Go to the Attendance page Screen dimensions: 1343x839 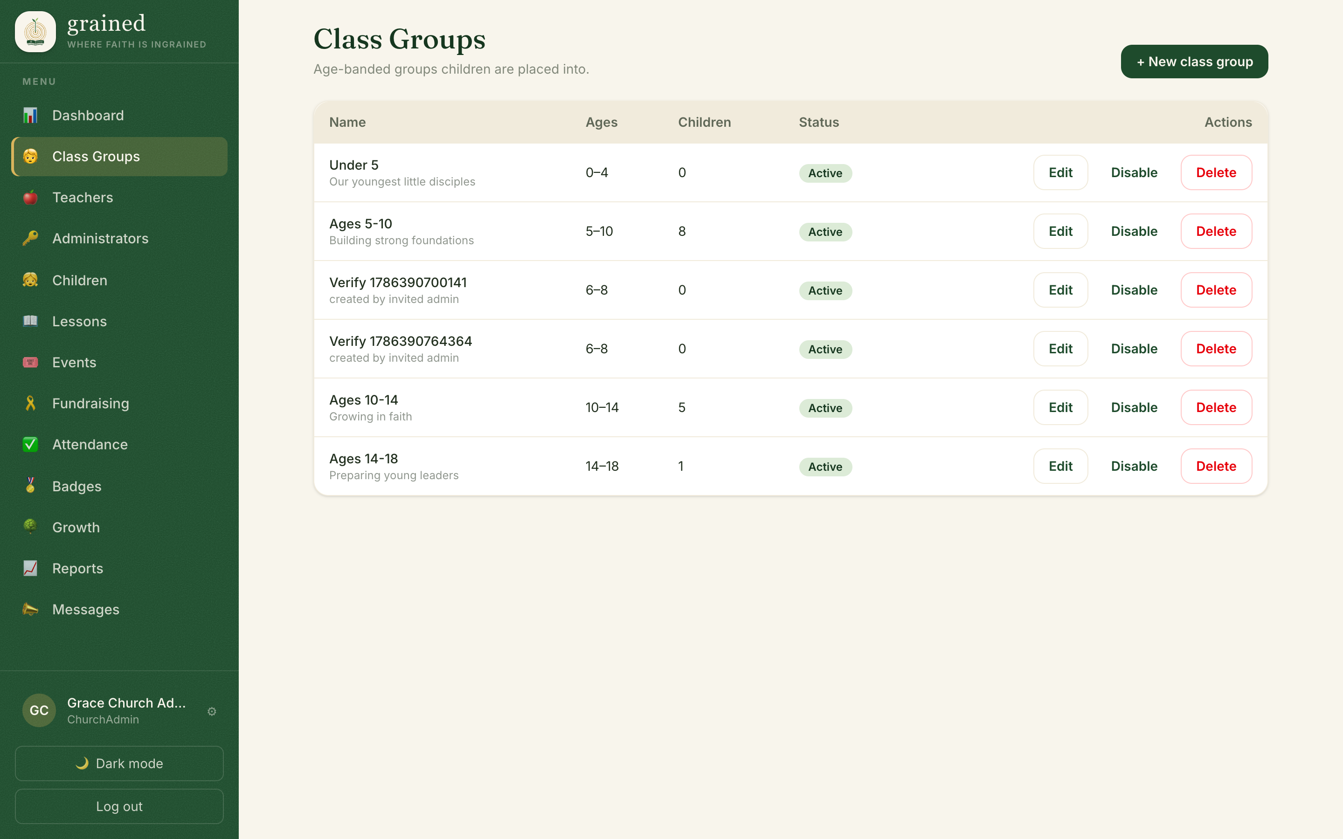click(x=119, y=445)
